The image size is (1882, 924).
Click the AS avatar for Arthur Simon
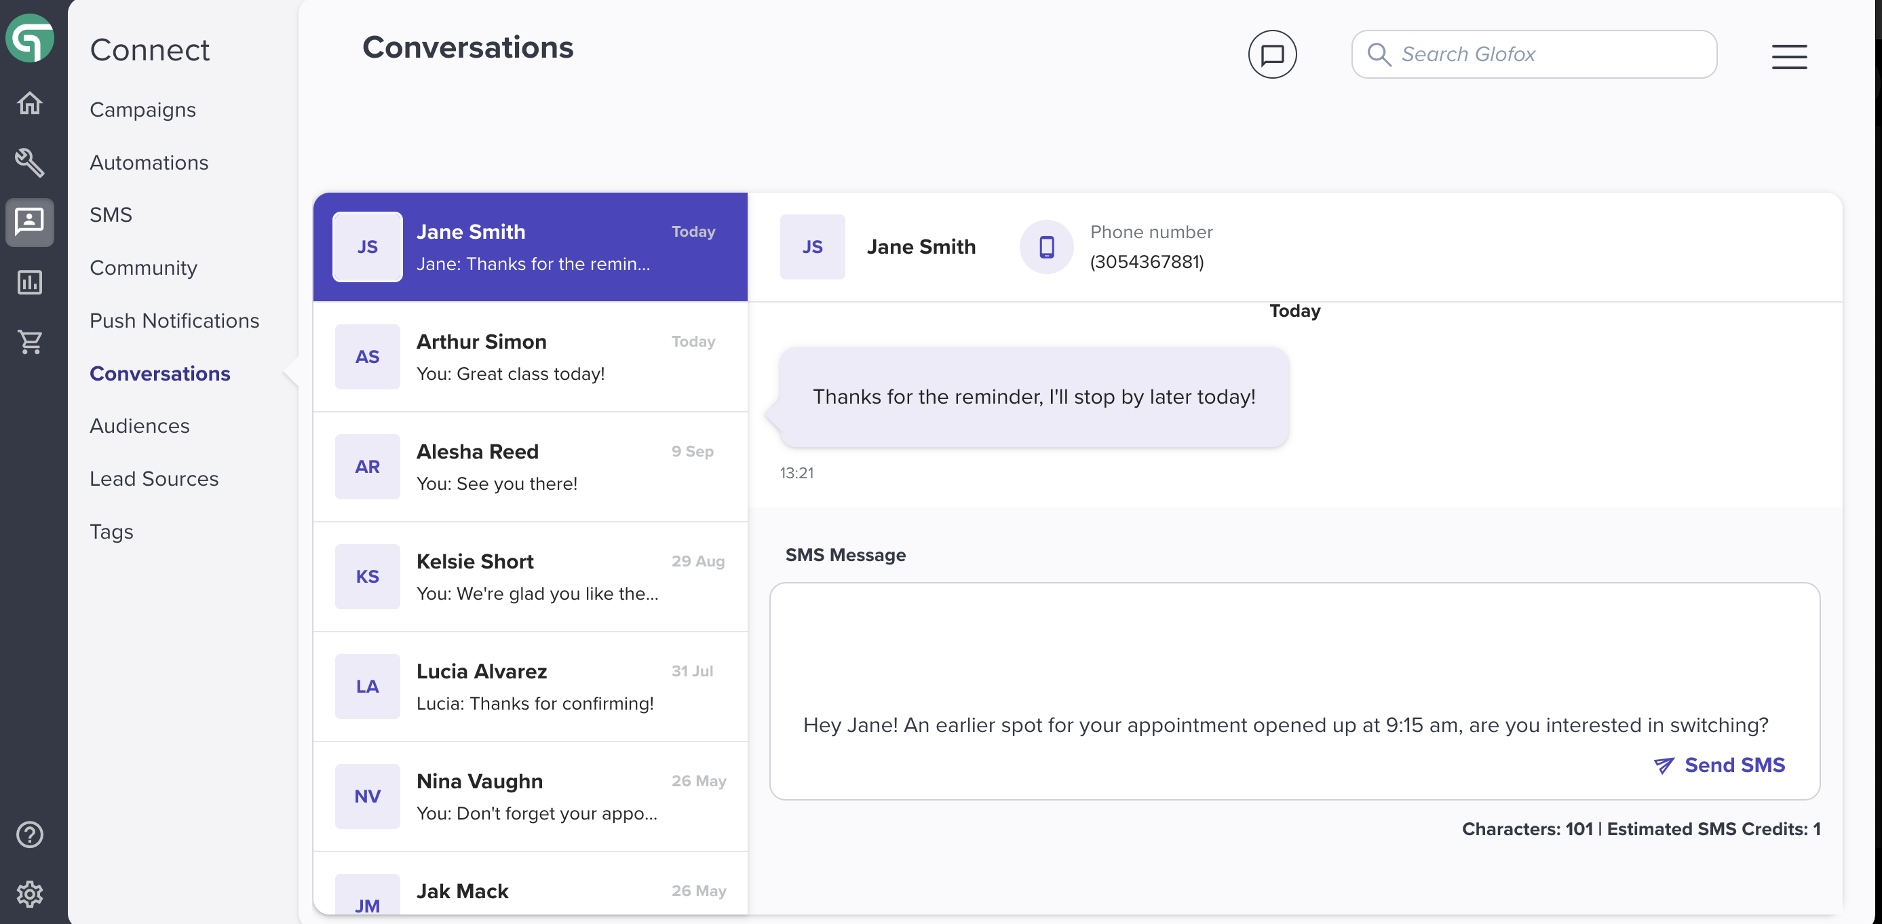(368, 356)
